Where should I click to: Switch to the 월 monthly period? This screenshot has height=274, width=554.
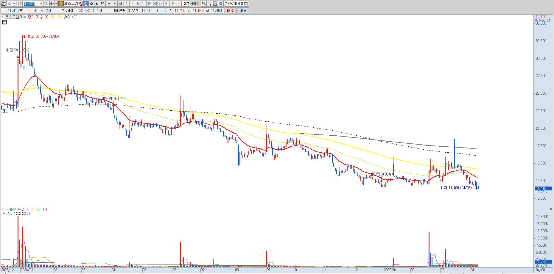point(97,4)
